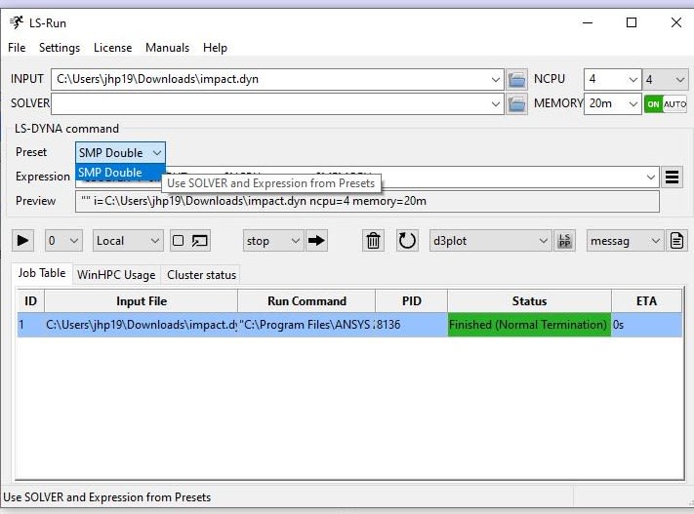Click the checkbox icon next to Local
The height and width of the screenshot is (514, 694).
coord(178,241)
